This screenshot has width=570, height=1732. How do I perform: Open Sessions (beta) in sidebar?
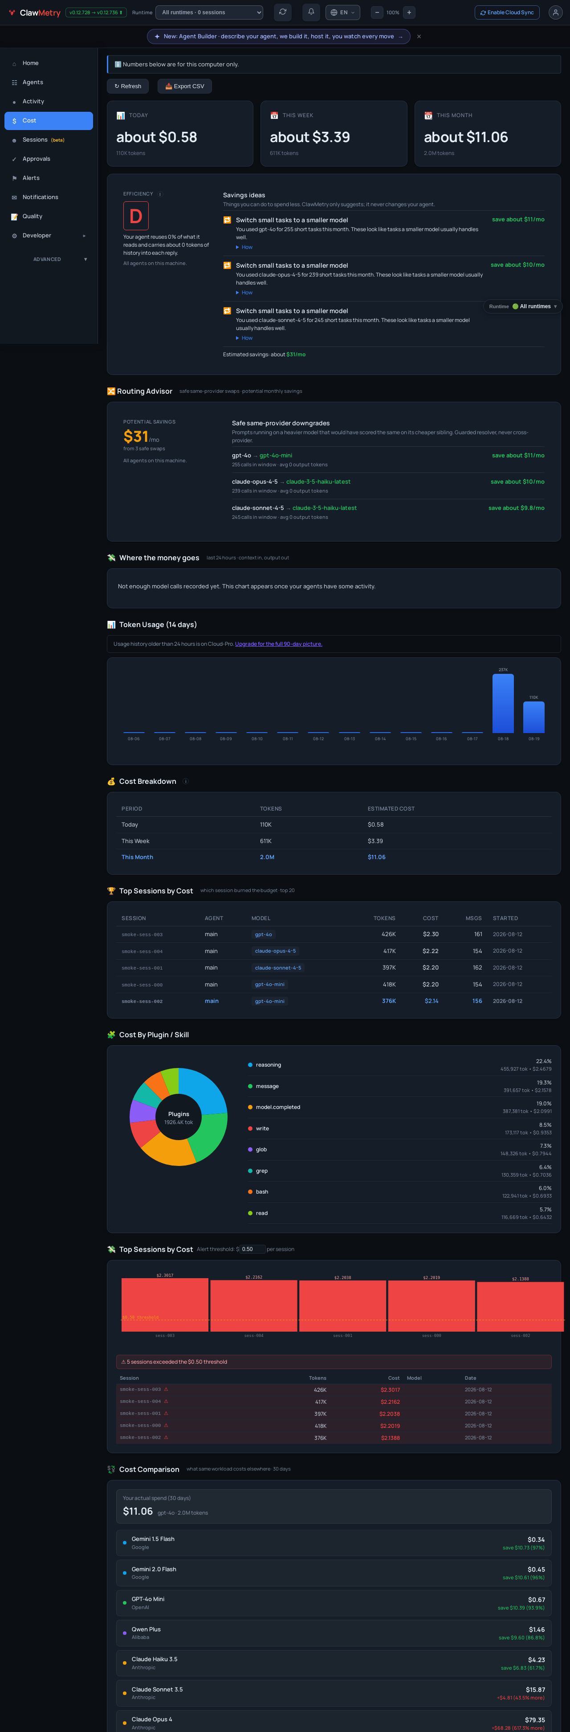coord(49,140)
